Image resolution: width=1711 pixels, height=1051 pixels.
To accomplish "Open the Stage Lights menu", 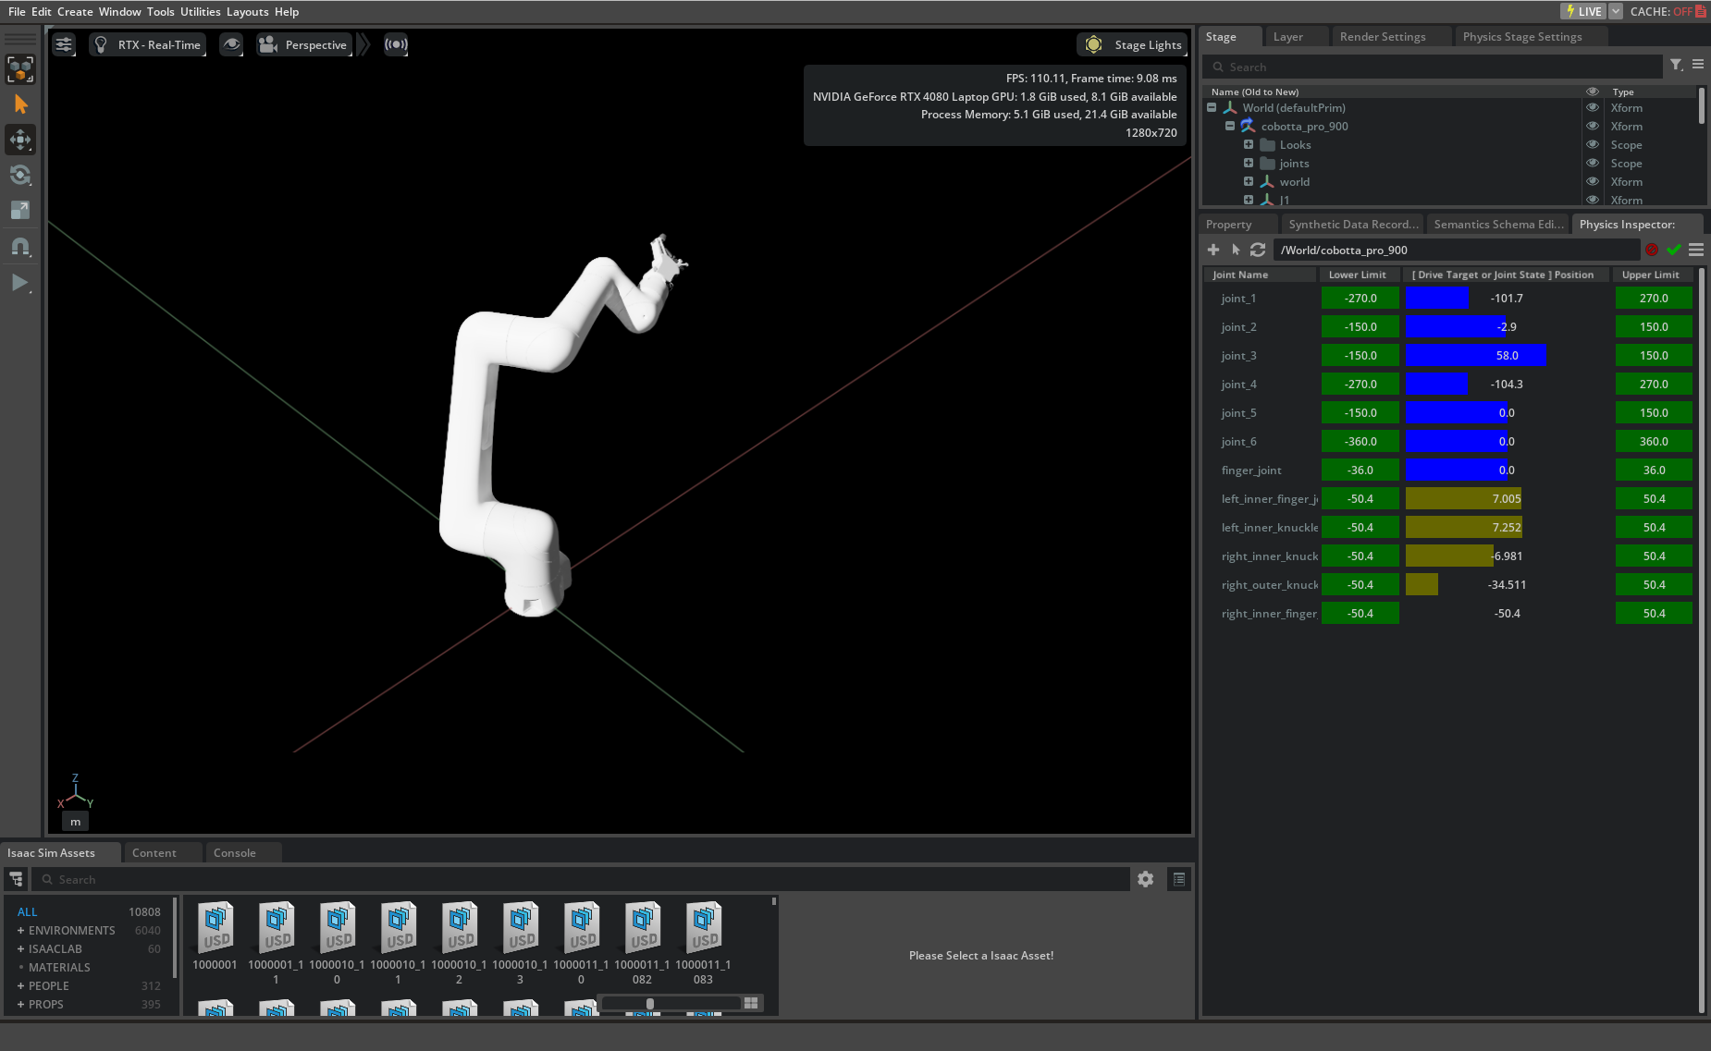I will [1132, 44].
